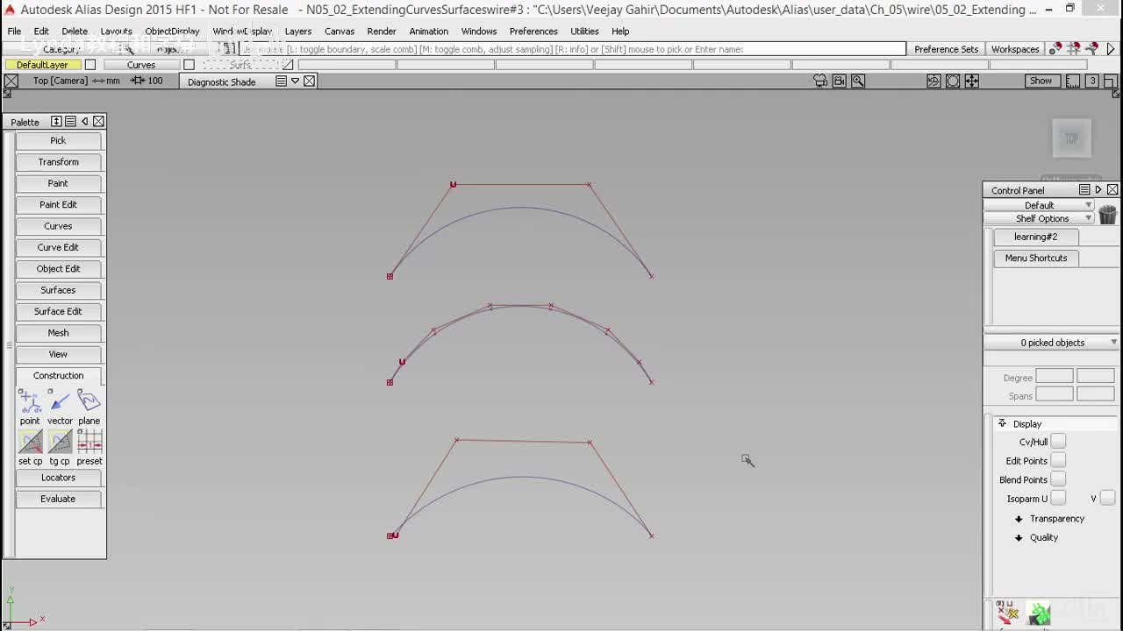Click the Show button in viewport bar
Viewport: 1123px width, 631px height.
[1041, 81]
